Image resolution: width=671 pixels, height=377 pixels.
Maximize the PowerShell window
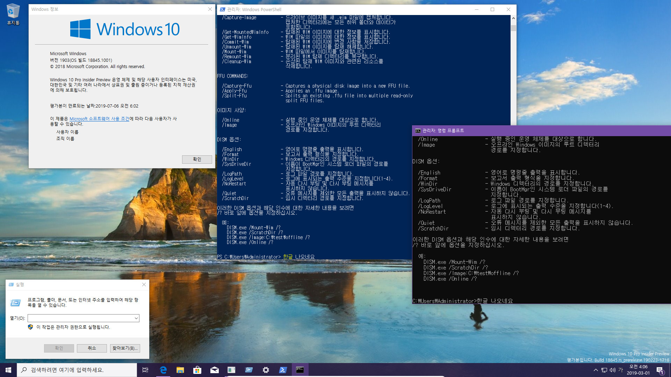(x=492, y=9)
